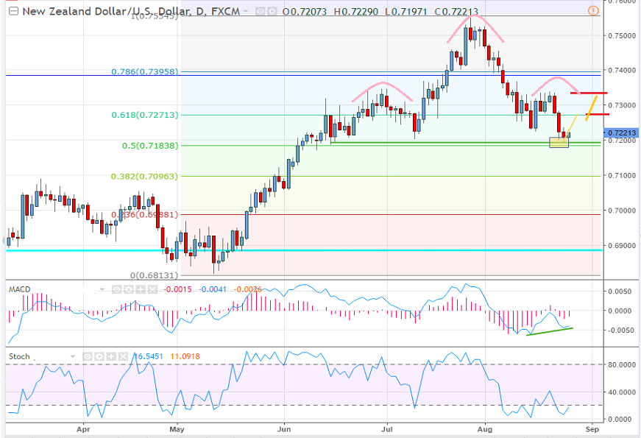Toggle MACD indicator visibility eye
Image resolution: width=641 pixels, height=438 pixels.
point(116,289)
